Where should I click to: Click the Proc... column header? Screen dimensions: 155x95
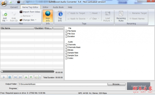(48, 28)
